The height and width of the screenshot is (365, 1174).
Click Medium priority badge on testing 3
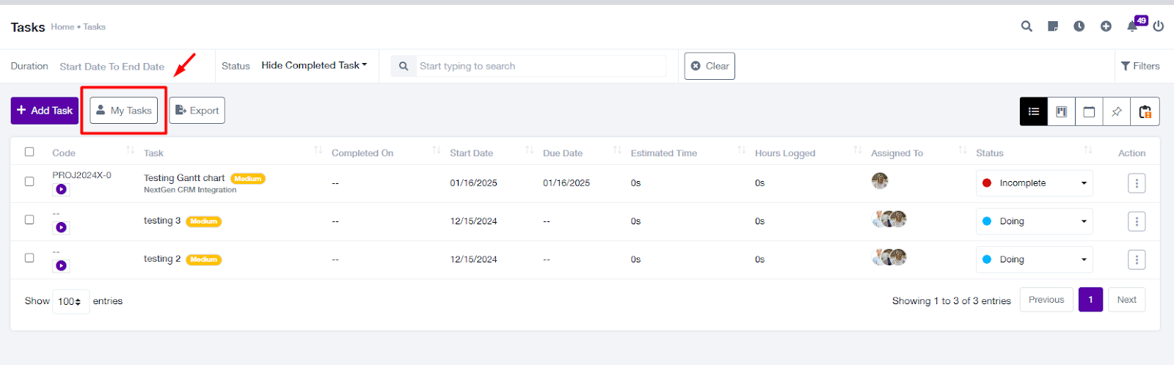[x=203, y=221]
